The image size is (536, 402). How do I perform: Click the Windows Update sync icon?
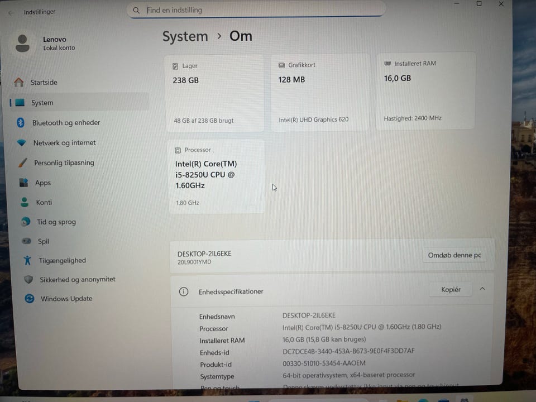30,298
